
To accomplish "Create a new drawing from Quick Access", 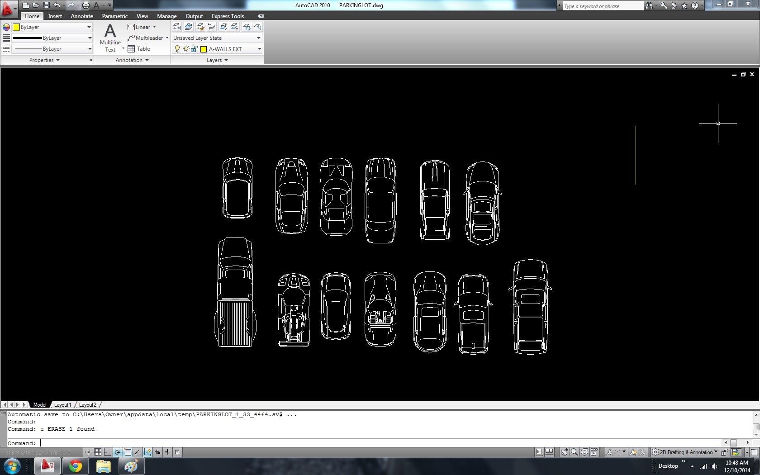I will pos(26,5).
